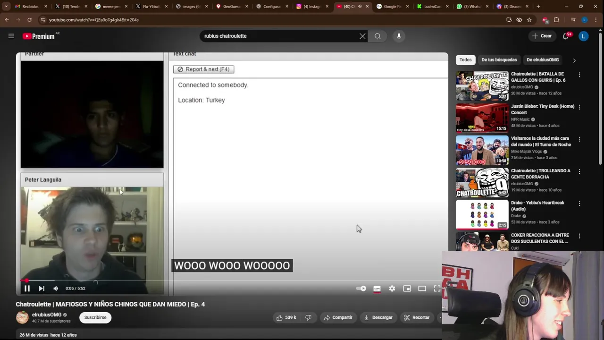Image resolution: width=604 pixels, height=340 pixels.
Task: Mute the audio on the YouTube tab
Action: pos(360,7)
